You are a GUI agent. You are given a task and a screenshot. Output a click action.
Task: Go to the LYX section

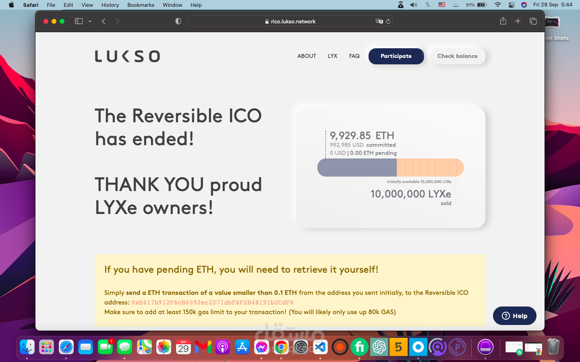(x=332, y=56)
